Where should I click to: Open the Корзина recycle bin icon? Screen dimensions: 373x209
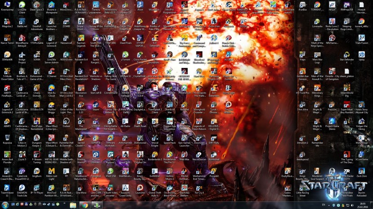7,138
